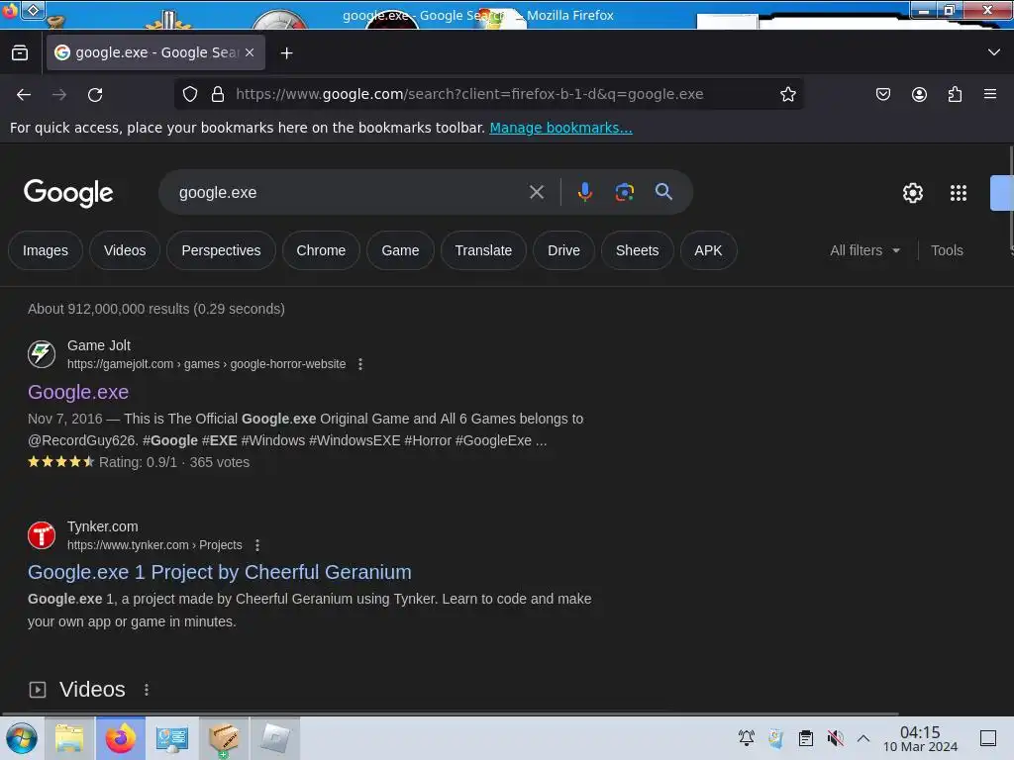View site security padlock info

(x=218, y=94)
